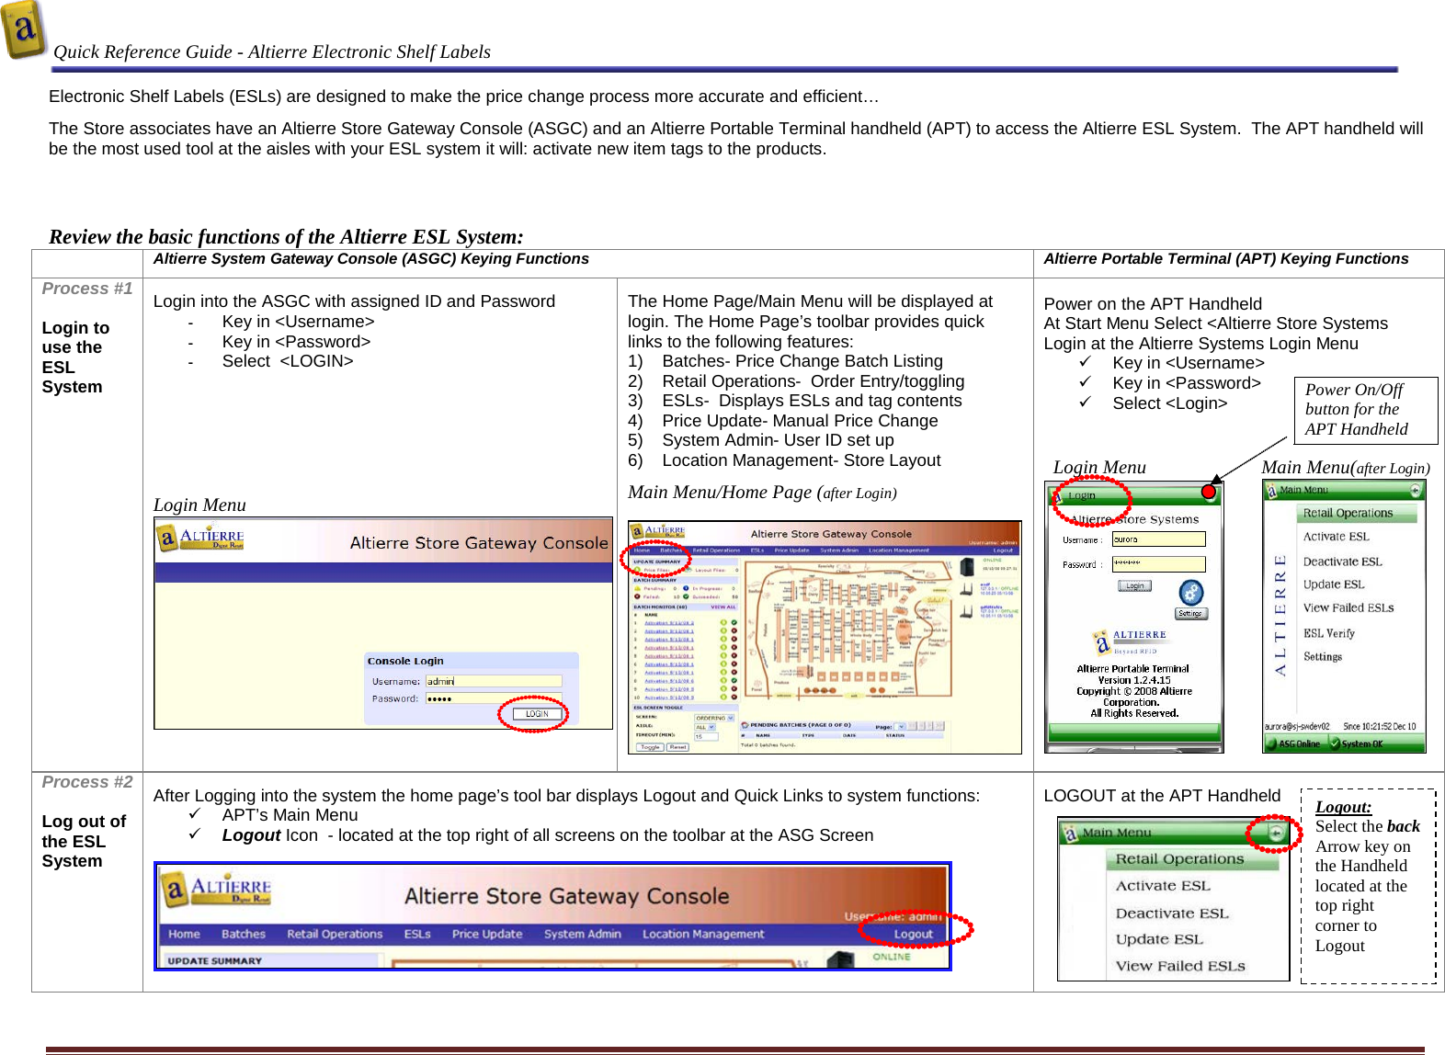Image resolution: width=1445 pixels, height=1055 pixels.
Task: Click the Settings button under the gear icon
Action: [x=1191, y=614]
